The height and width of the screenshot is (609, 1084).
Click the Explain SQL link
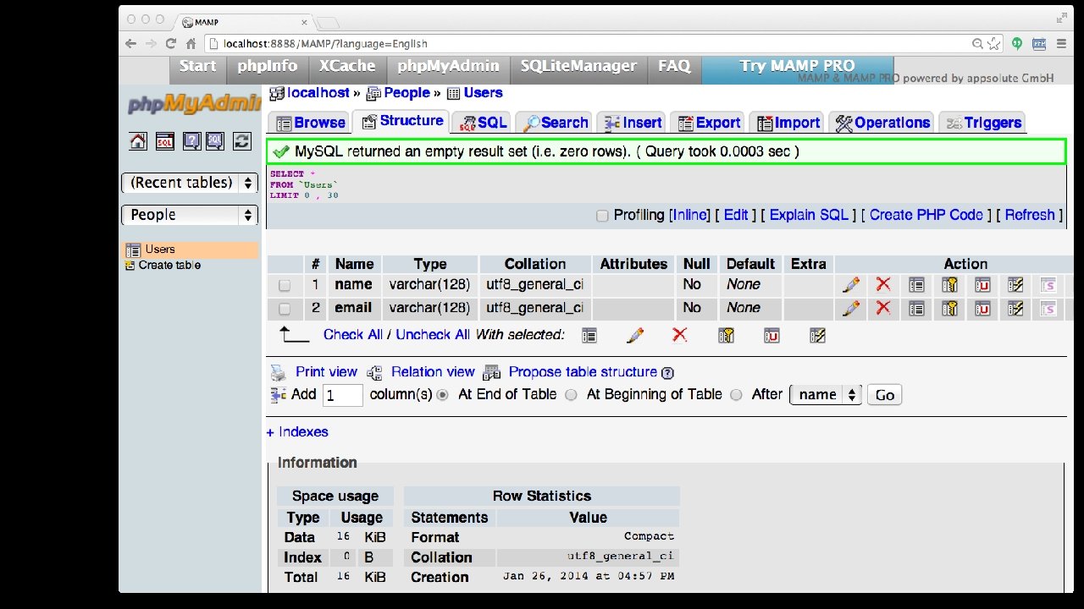point(809,215)
